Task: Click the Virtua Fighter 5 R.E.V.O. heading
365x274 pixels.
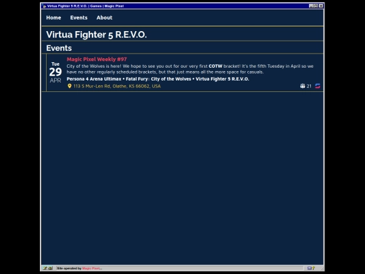Action: 97,35
